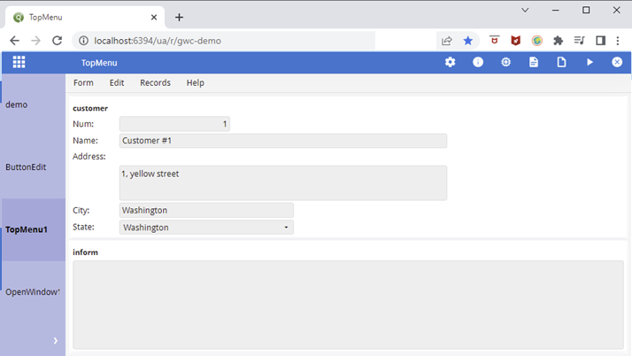The width and height of the screenshot is (632, 356).
Task: Click into the Name field
Action: pos(282,141)
